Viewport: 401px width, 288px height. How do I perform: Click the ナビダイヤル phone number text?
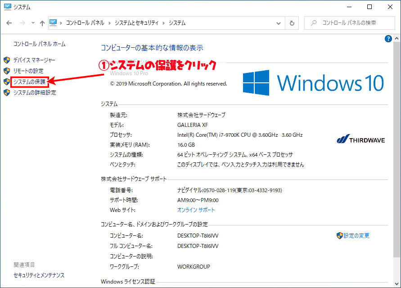point(230,190)
